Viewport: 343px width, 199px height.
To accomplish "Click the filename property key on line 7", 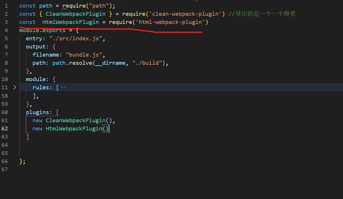I will tap(46, 55).
